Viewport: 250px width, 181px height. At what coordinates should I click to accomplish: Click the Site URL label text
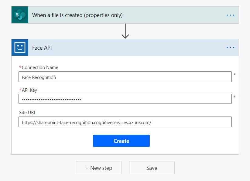tap(28, 113)
